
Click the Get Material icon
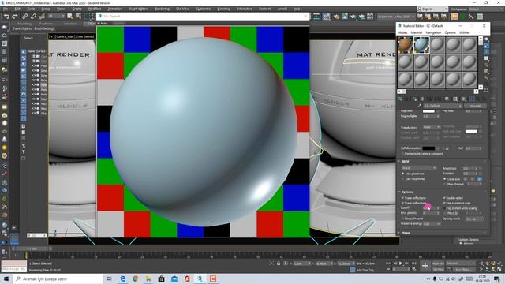coord(400,99)
